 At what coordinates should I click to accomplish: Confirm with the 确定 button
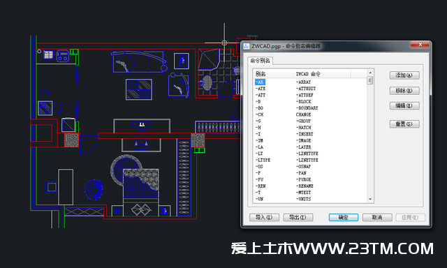coord(343,218)
